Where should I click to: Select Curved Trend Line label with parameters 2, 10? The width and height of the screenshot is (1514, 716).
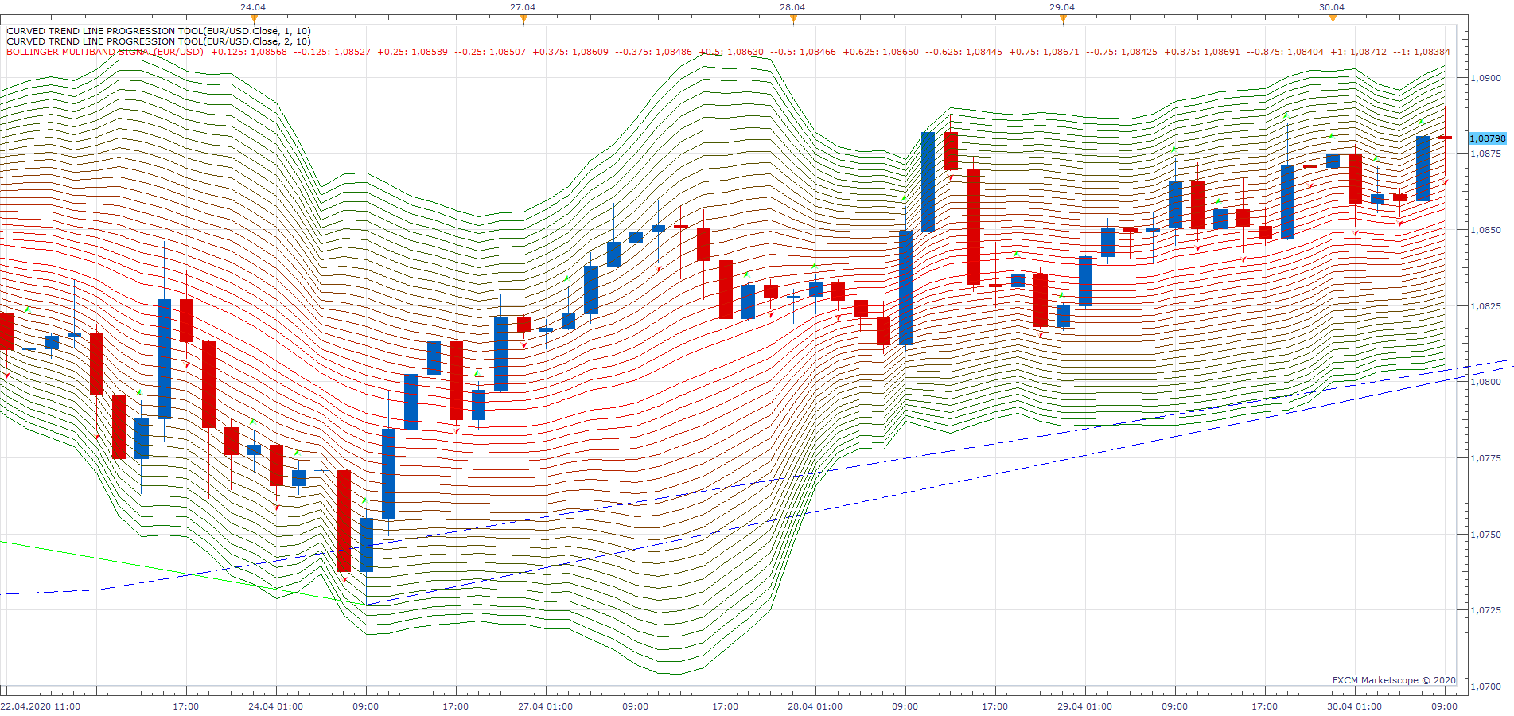(x=158, y=41)
